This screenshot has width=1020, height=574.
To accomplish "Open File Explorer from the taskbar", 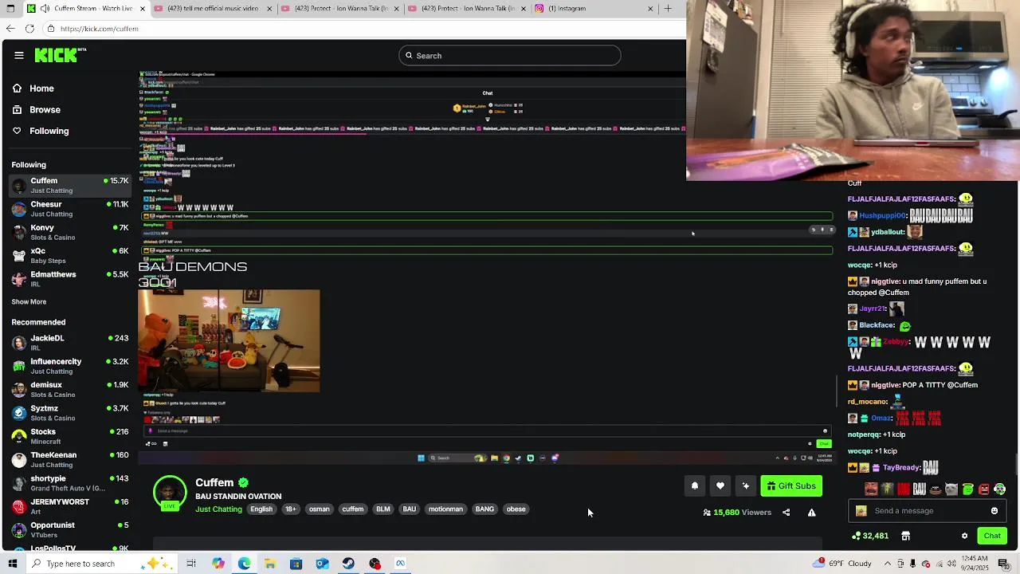I will 270,564.
